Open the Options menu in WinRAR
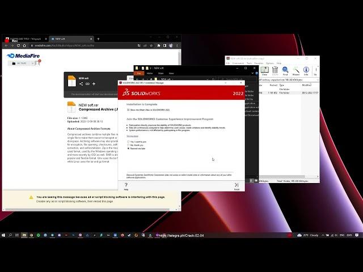The image size is (363, 272). tap(270, 63)
